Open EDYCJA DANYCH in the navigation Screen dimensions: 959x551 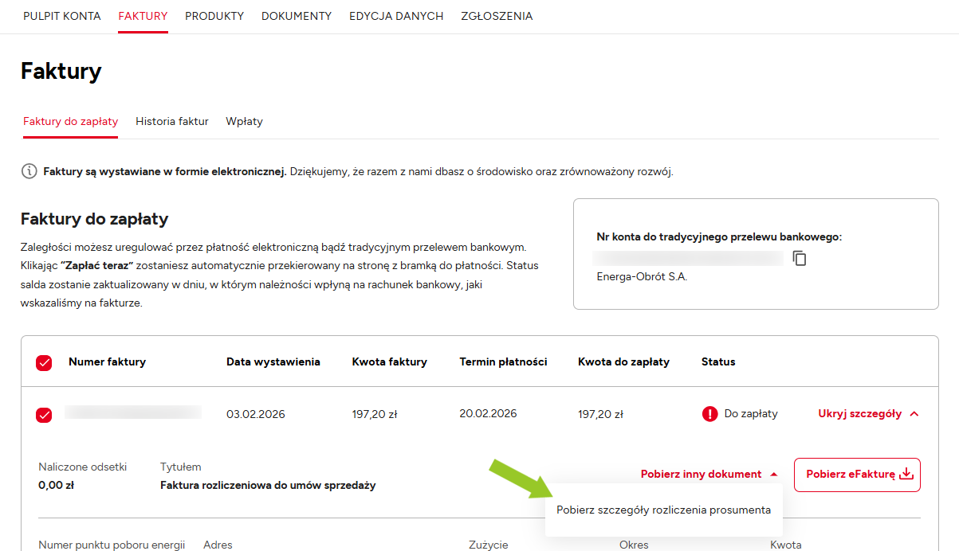click(396, 16)
